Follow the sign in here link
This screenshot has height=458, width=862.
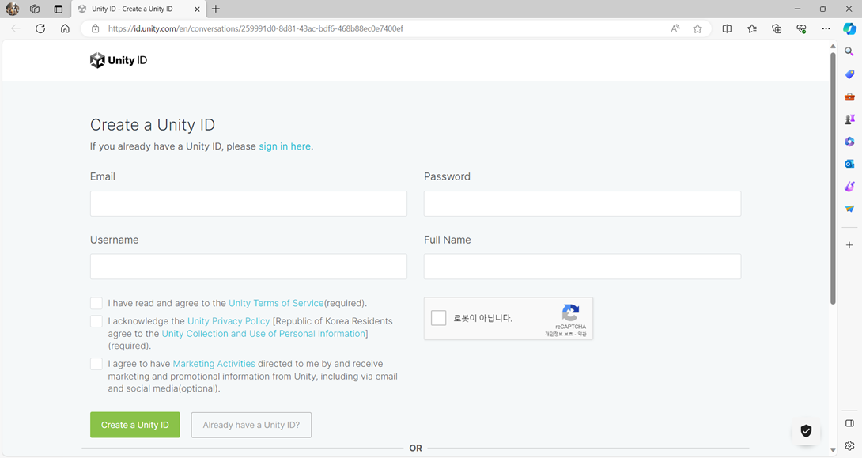[x=285, y=146]
